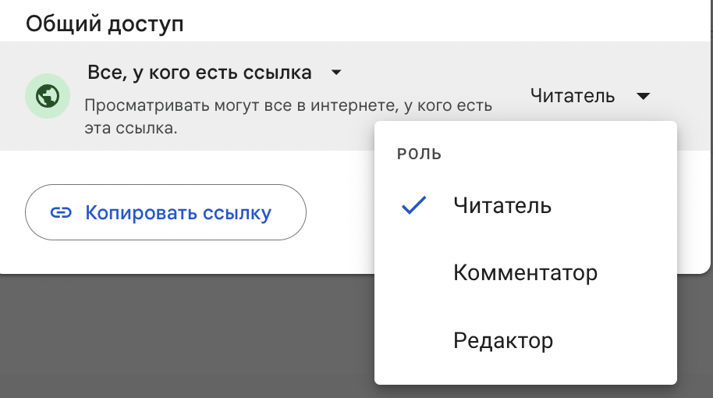Screen dimensions: 713x398
Task: Click the blue checkmark beside Читатель
Action: pyautogui.click(x=413, y=205)
